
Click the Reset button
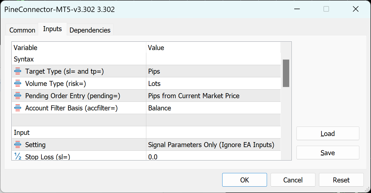[x=341, y=180]
